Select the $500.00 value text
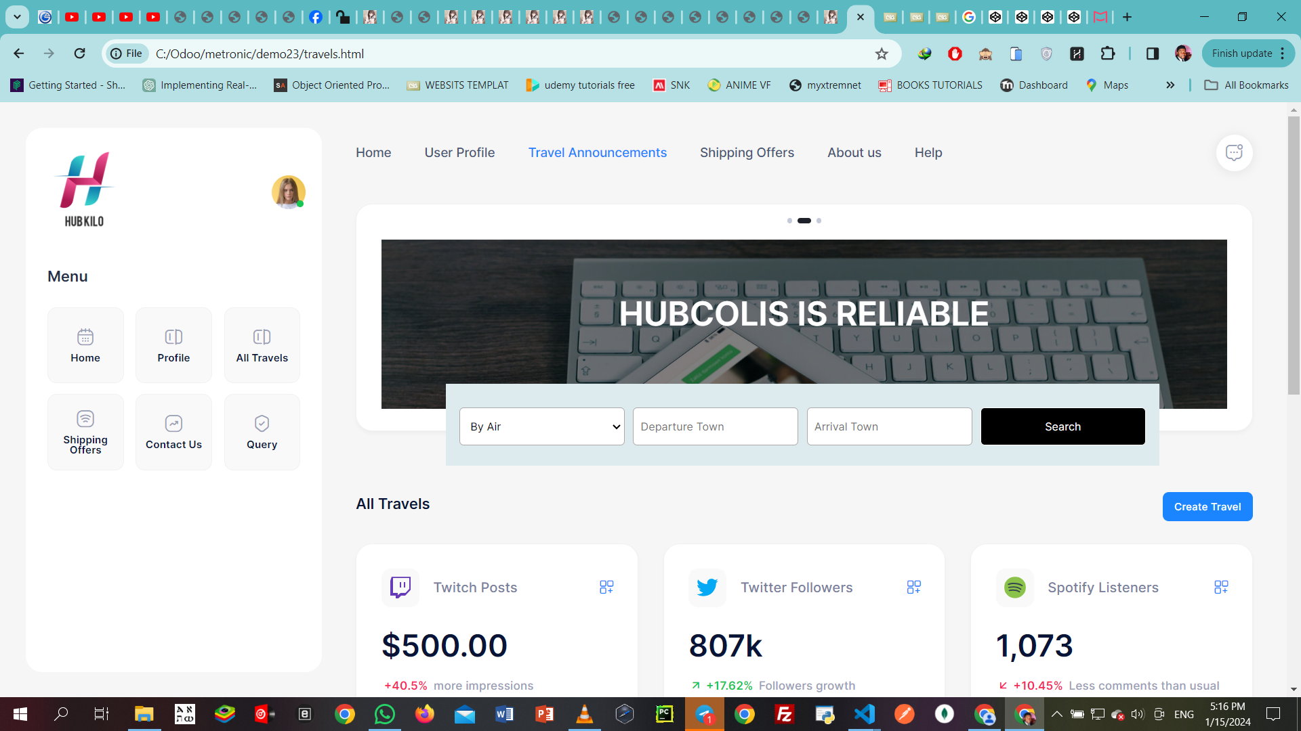This screenshot has height=731, width=1301. [445, 646]
